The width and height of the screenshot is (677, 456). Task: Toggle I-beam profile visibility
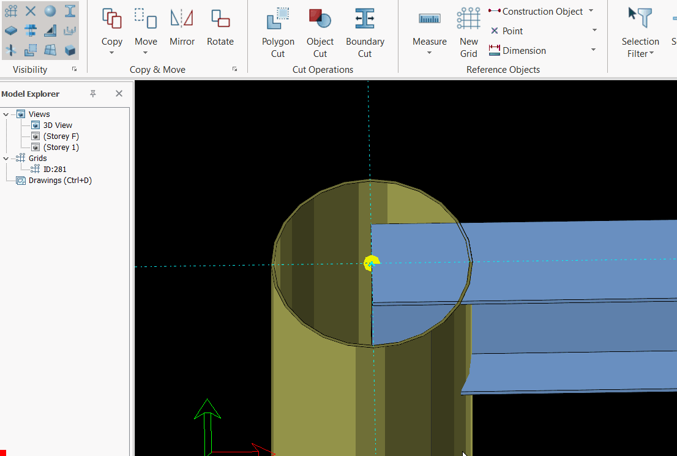(x=70, y=10)
